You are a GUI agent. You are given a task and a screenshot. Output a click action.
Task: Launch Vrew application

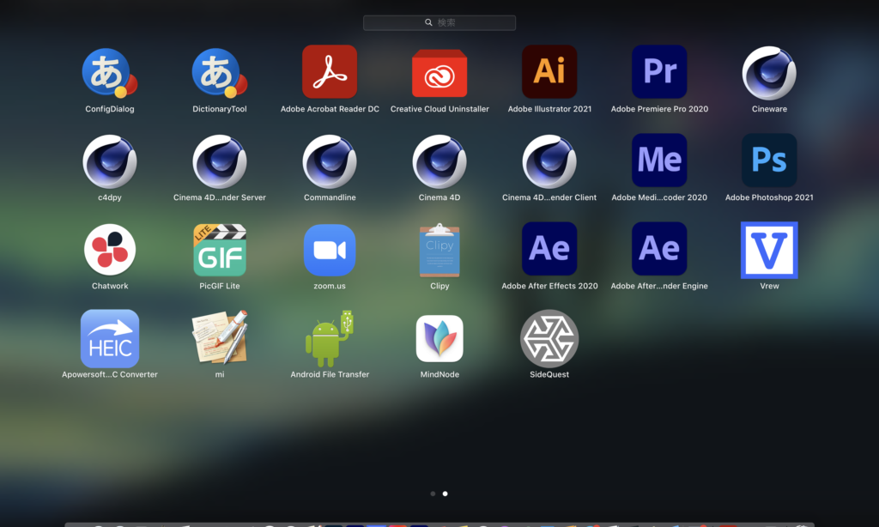click(769, 250)
